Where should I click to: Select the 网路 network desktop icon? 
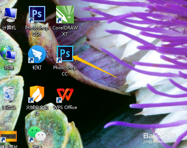(9, 54)
